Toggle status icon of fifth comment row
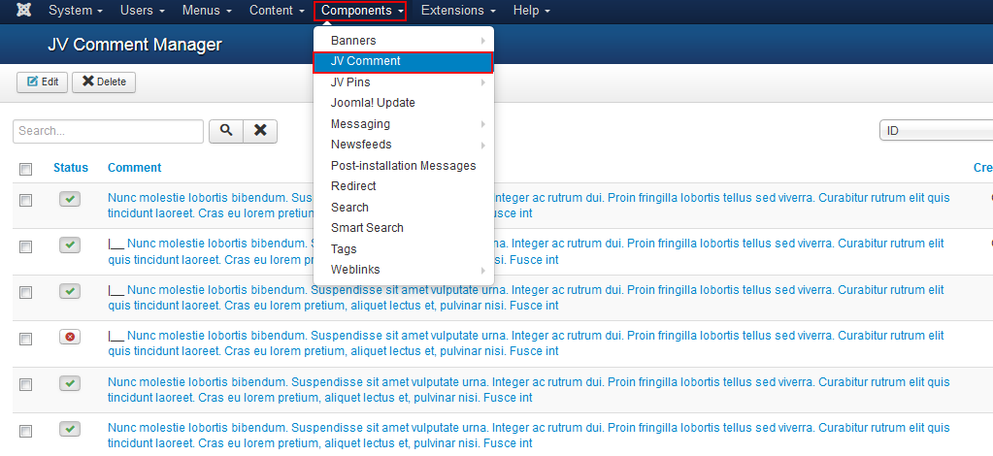 [x=70, y=382]
